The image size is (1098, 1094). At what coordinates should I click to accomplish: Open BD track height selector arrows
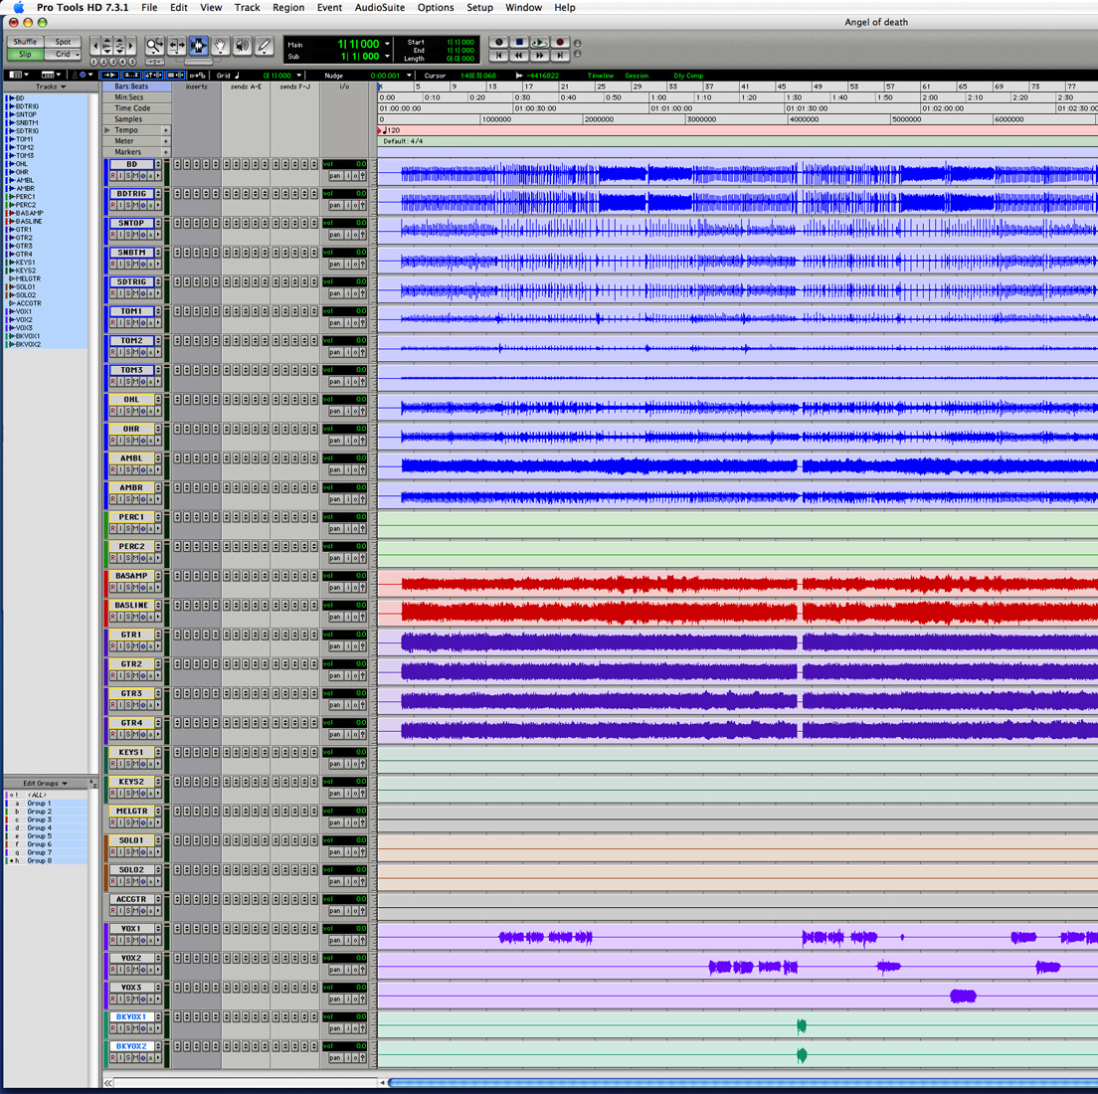coord(158,164)
